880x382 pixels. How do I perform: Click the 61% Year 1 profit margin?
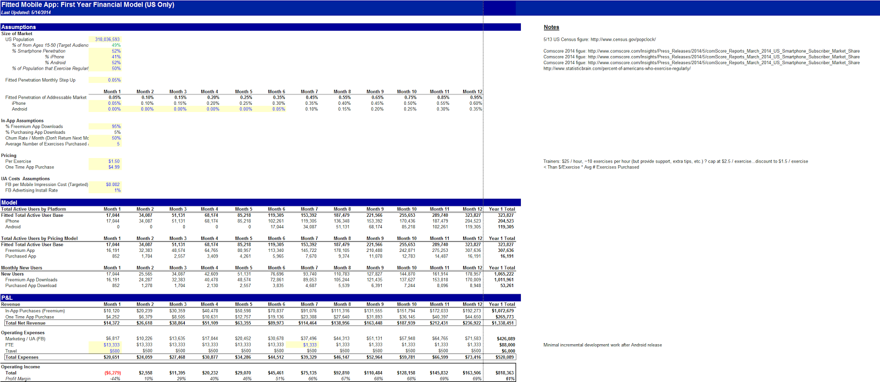[x=510, y=379]
